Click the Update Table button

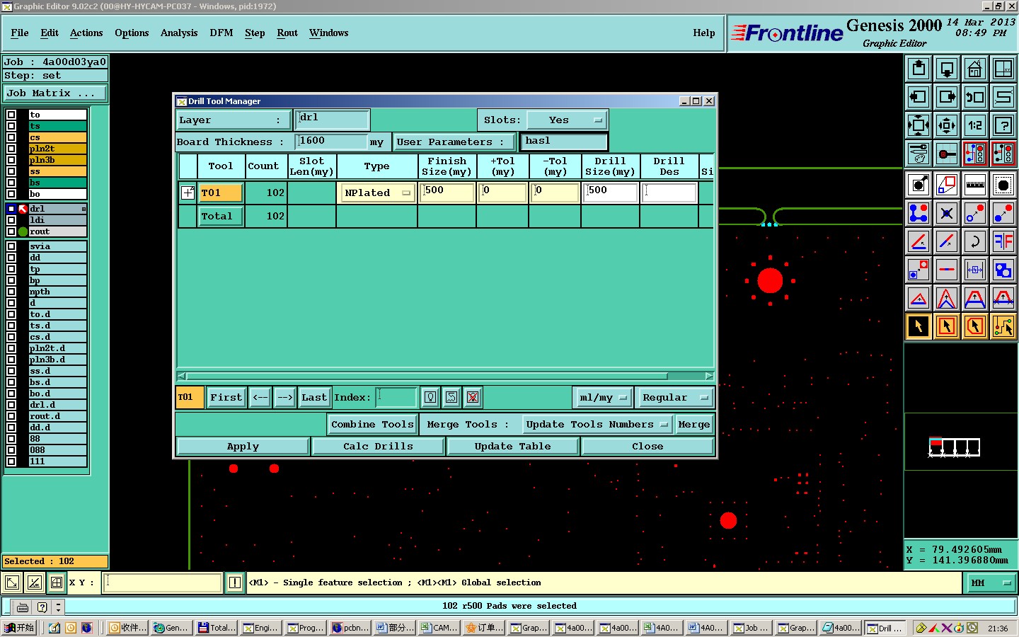coord(512,446)
